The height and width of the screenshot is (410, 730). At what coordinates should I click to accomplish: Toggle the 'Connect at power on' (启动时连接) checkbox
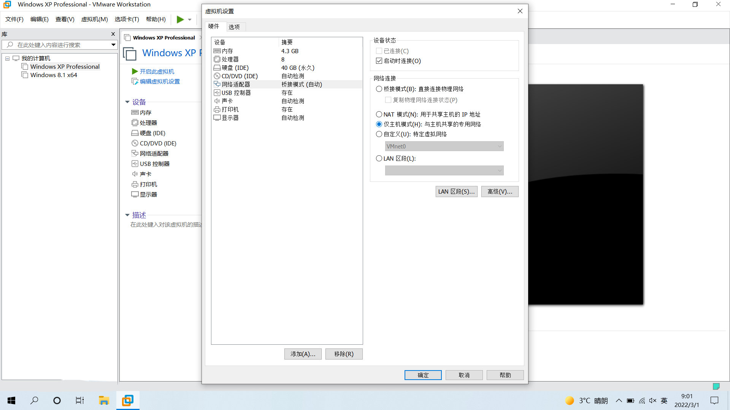pos(379,61)
